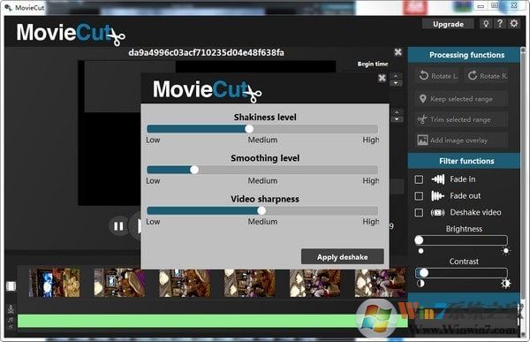Viewport: 530px width, 342px height.
Task: Increase begin time with upper up arrow
Action: click(396, 76)
